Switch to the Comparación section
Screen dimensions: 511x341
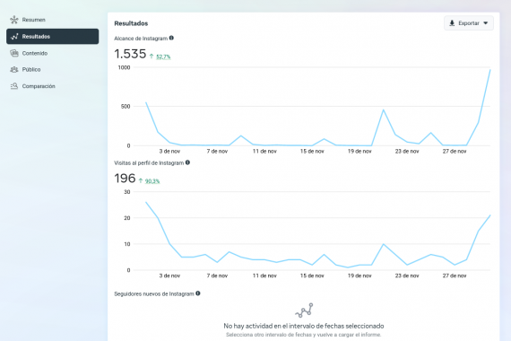click(x=39, y=86)
